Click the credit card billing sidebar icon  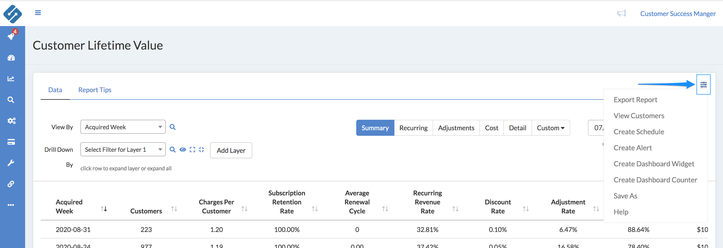(x=11, y=142)
